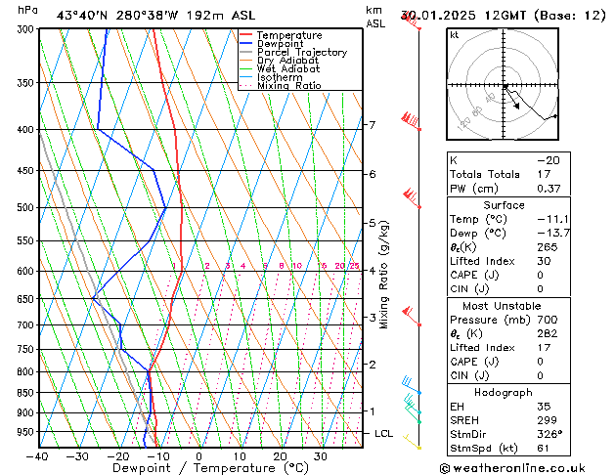Image resolution: width=615 pixels, height=475 pixels.
Task: Click the red Temperature legend line
Action: click(245, 35)
